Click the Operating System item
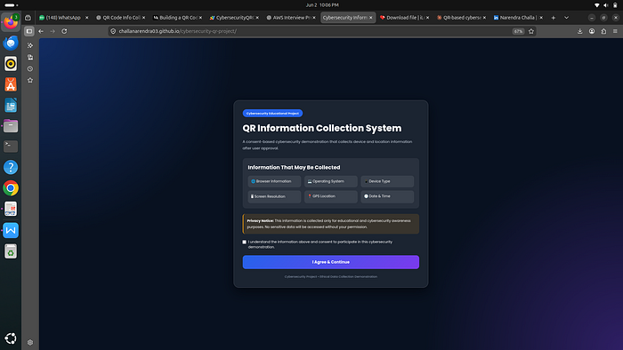Image resolution: width=623 pixels, height=350 pixels. point(330,181)
